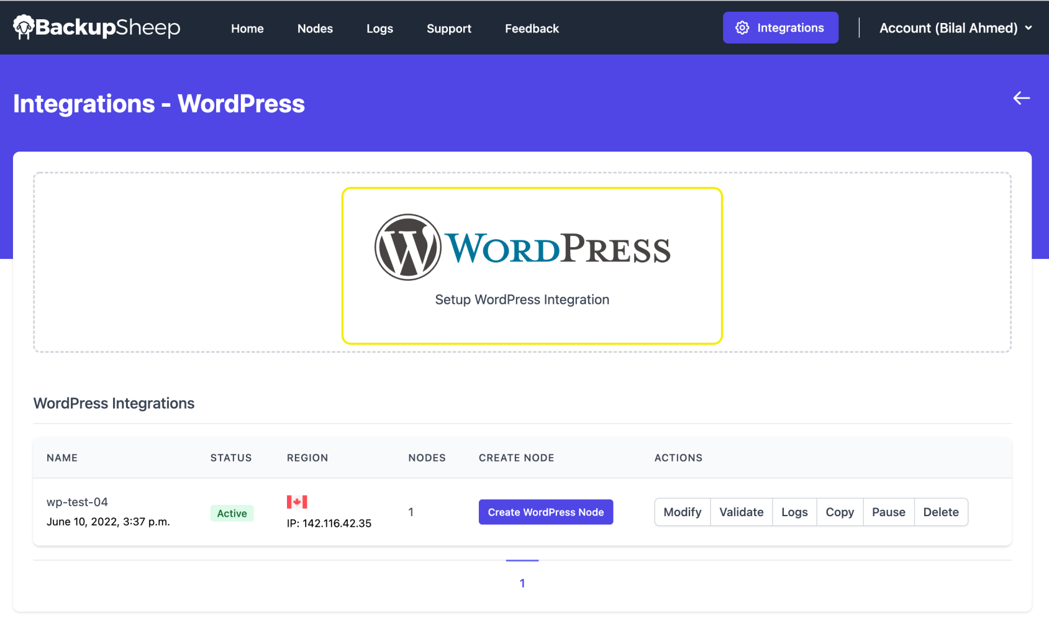The image size is (1049, 636).
Task: Click the WordPress logo image
Action: click(522, 247)
